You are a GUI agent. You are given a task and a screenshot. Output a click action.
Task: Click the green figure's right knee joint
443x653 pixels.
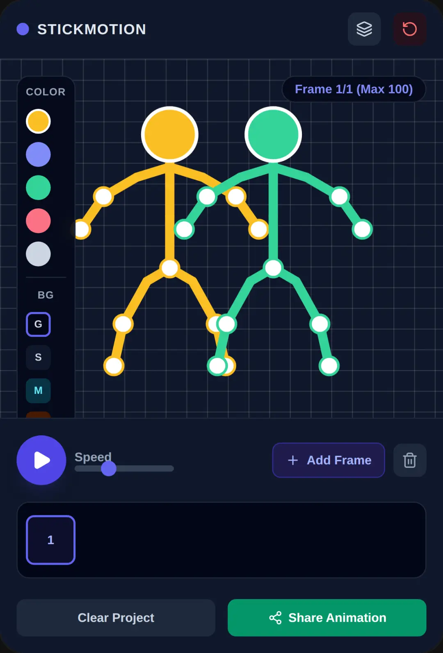pos(320,324)
